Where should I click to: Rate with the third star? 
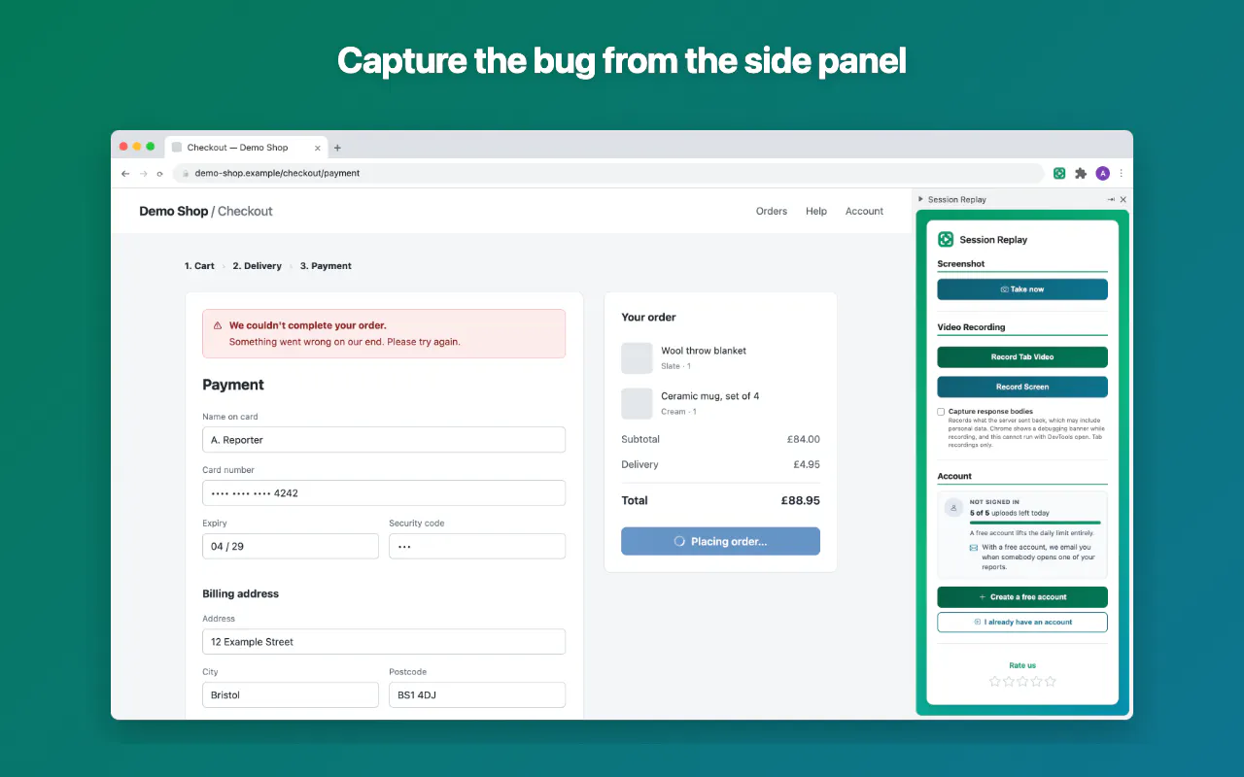coord(1022,681)
